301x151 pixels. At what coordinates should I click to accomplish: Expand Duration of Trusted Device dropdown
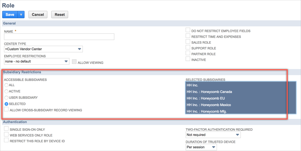[x=201, y=147]
